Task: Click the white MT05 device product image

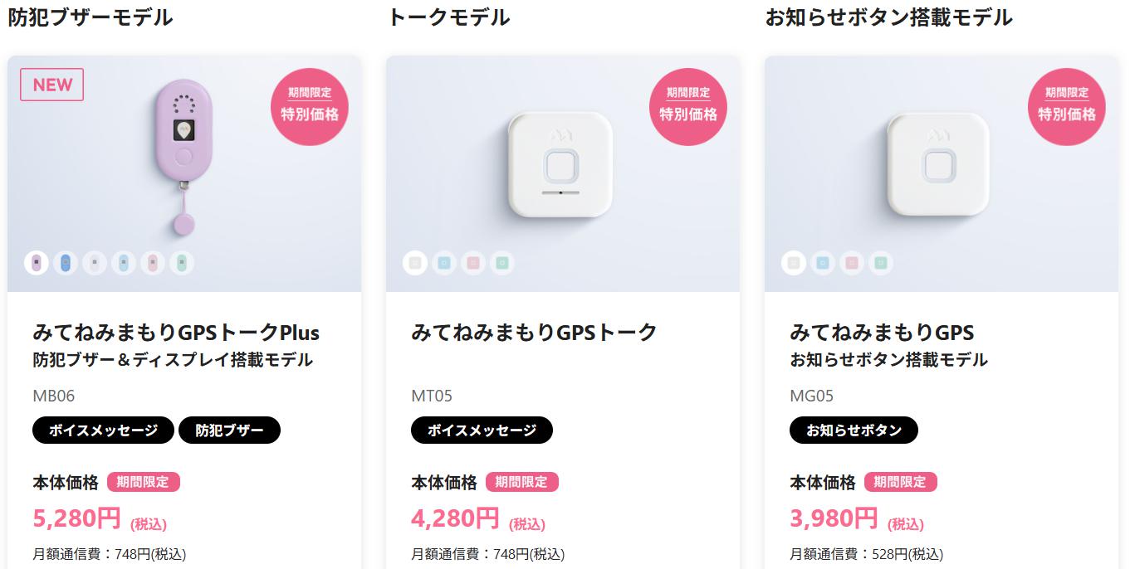Action: coord(560,164)
